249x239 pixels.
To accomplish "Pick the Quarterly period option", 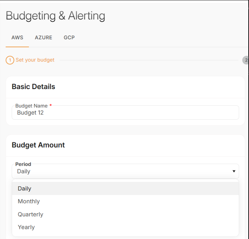I will [x=31, y=214].
